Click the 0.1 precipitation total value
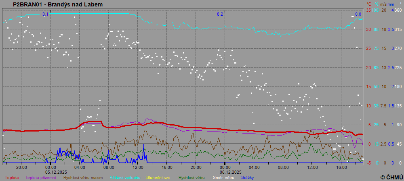The height and width of the screenshot is (181, 404). coord(46,14)
